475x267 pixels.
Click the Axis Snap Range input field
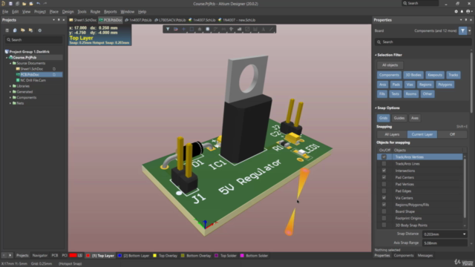(x=445, y=243)
